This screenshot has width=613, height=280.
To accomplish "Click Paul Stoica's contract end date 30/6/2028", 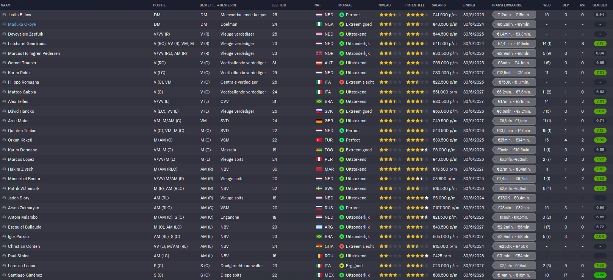I will (x=474, y=256).
